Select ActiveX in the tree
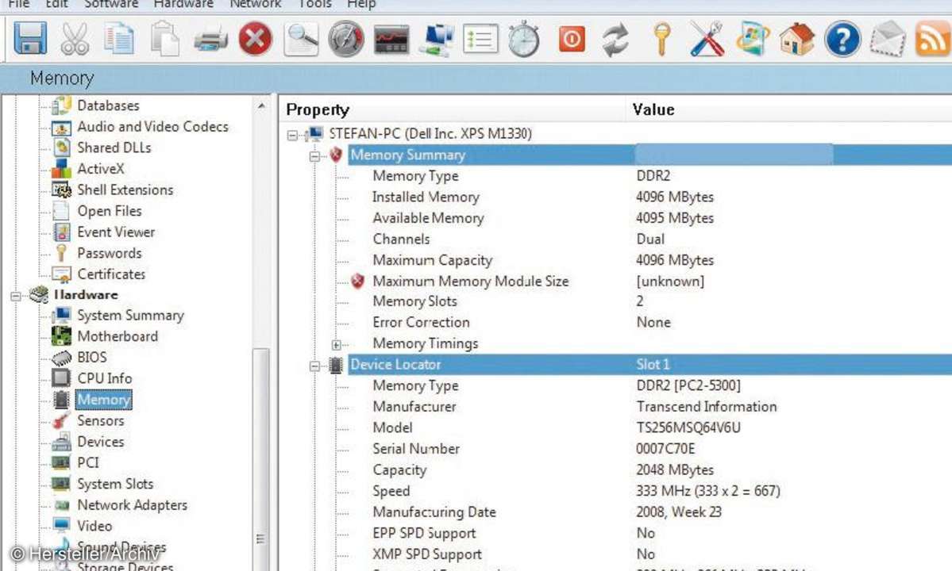The image size is (952, 571). pyautogui.click(x=101, y=168)
